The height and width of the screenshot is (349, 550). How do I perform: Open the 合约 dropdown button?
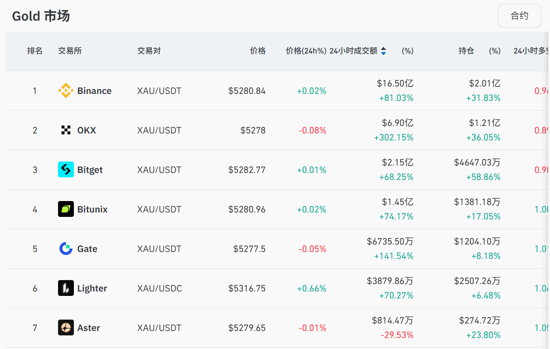(519, 16)
